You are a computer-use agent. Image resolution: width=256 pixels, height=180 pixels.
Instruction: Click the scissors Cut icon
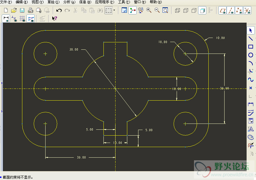click(x=75, y=10)
